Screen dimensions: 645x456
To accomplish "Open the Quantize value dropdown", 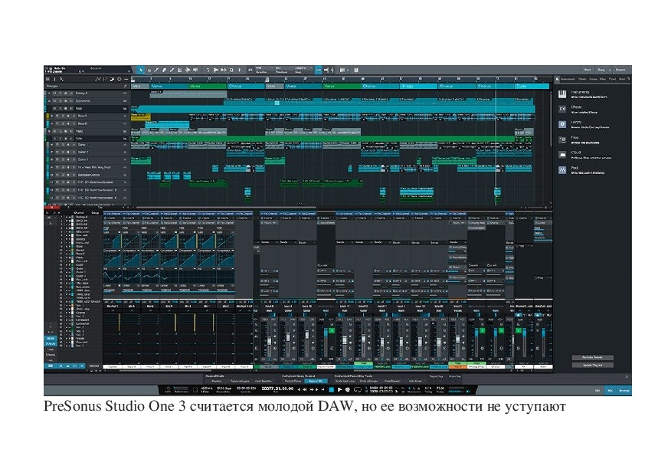I will pos(264,68).
